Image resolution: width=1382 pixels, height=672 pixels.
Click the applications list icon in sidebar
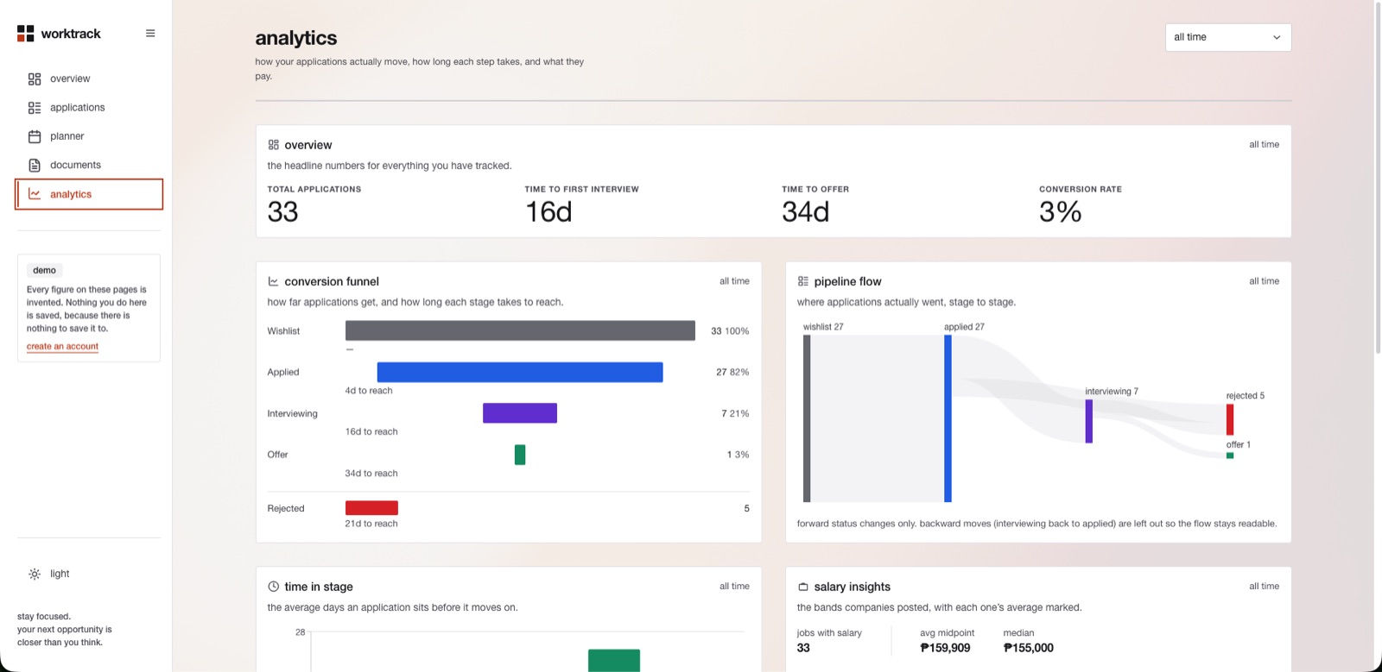[35, 108]
